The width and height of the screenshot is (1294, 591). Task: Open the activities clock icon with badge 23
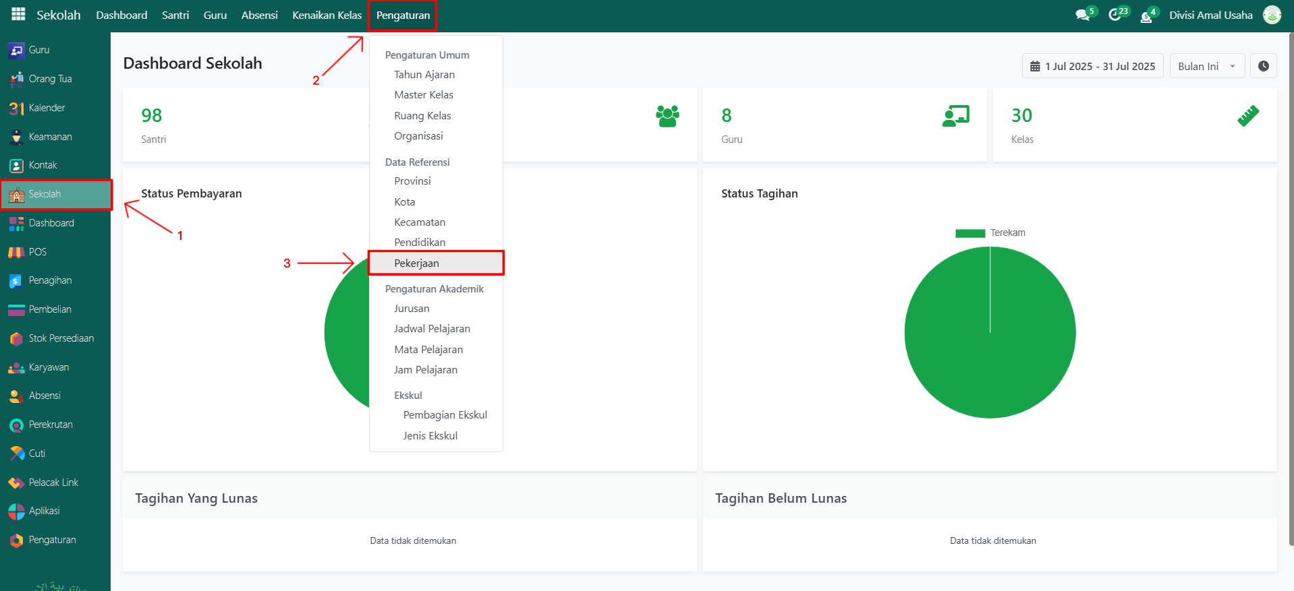pos(1115,15)
